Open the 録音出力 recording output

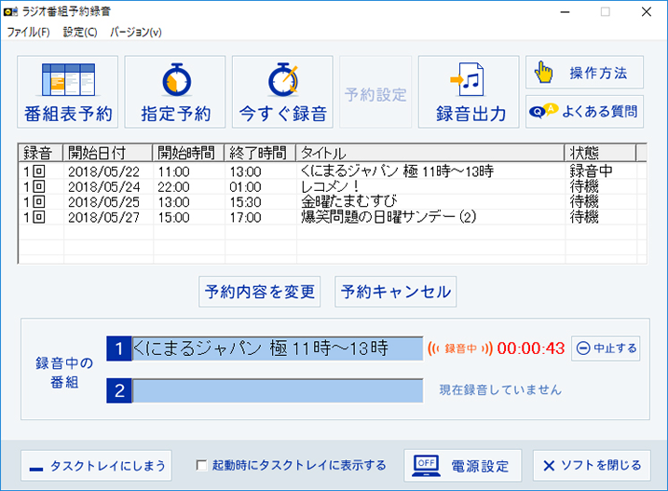[x=469, y=92]
